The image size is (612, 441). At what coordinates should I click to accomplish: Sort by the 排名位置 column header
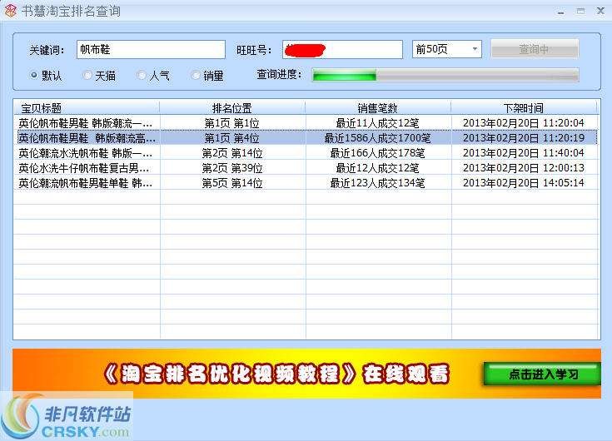pos(232,107)
